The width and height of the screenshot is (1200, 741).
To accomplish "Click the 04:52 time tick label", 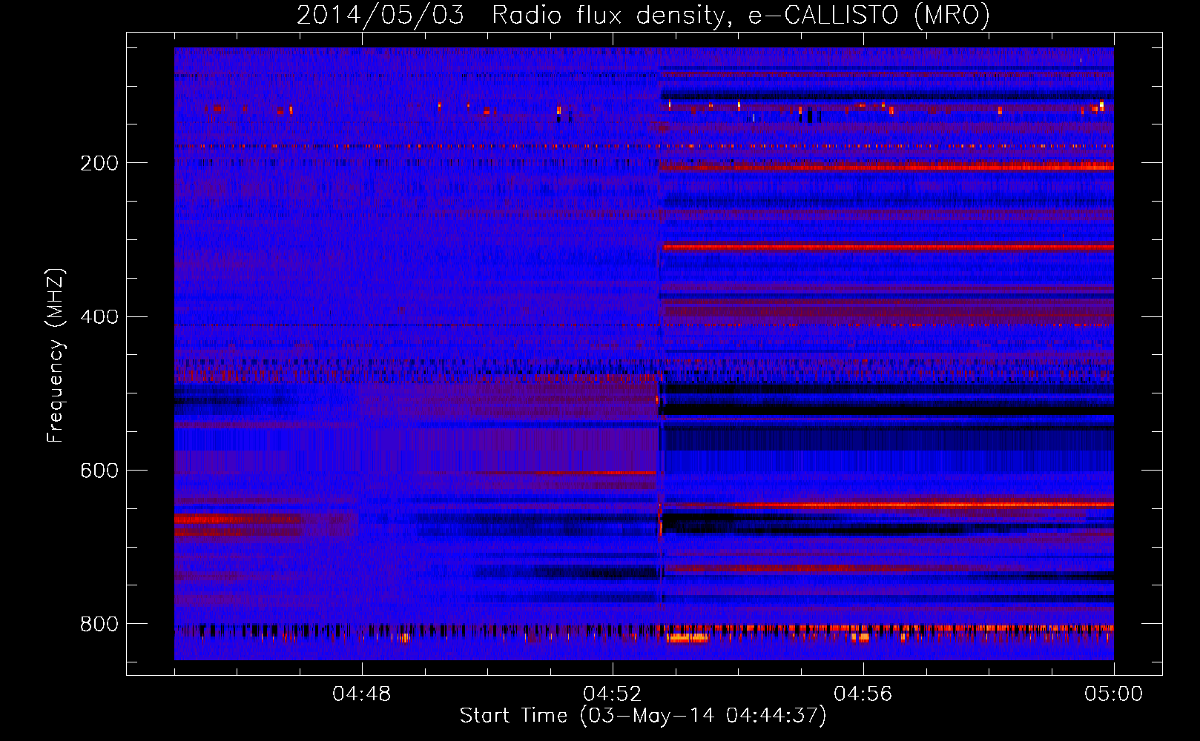I will coord(613,694).
